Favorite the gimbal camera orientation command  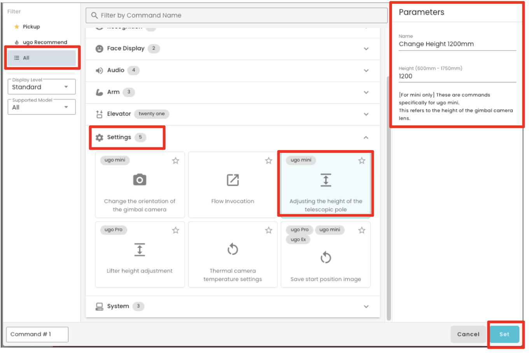[x=176, y=161]
